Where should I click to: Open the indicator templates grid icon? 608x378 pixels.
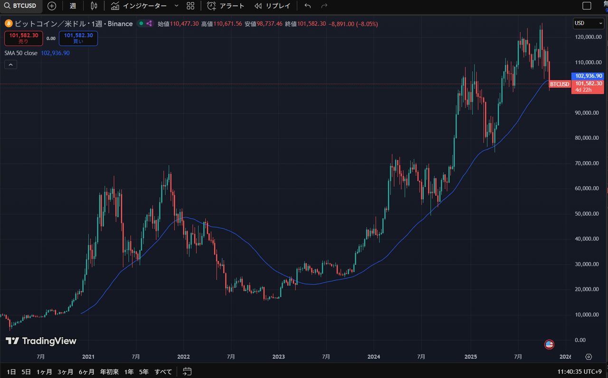[x=190, y=6]
